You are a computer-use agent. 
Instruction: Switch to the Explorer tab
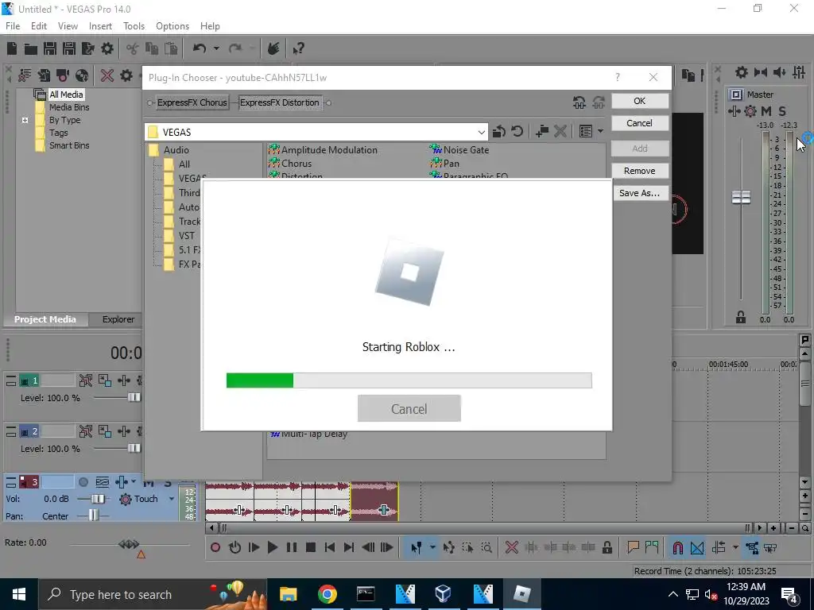(x=118, y=319)
